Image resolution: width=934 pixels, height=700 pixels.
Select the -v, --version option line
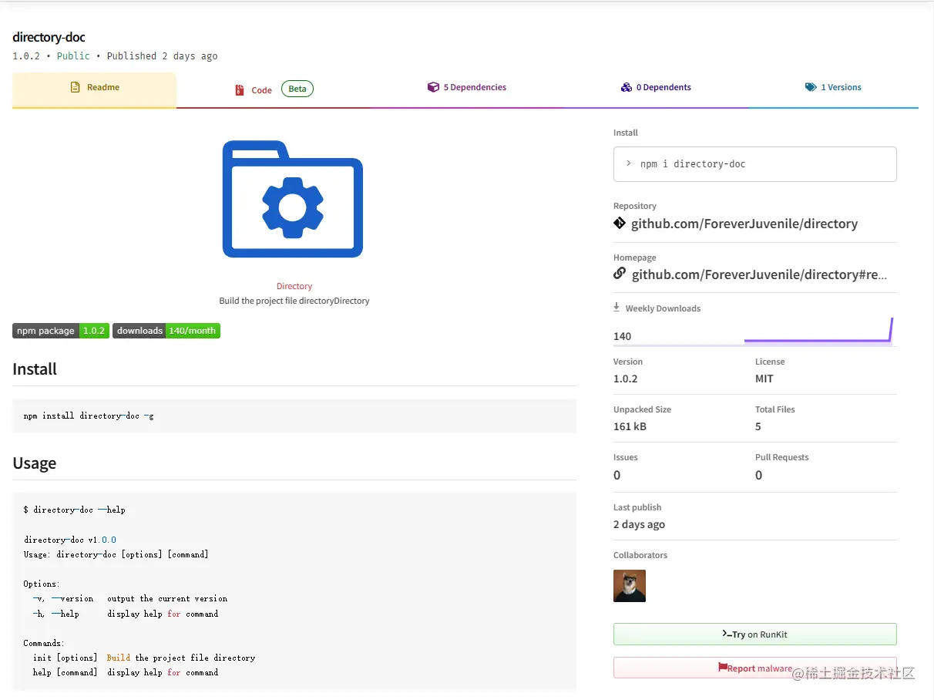130,598
